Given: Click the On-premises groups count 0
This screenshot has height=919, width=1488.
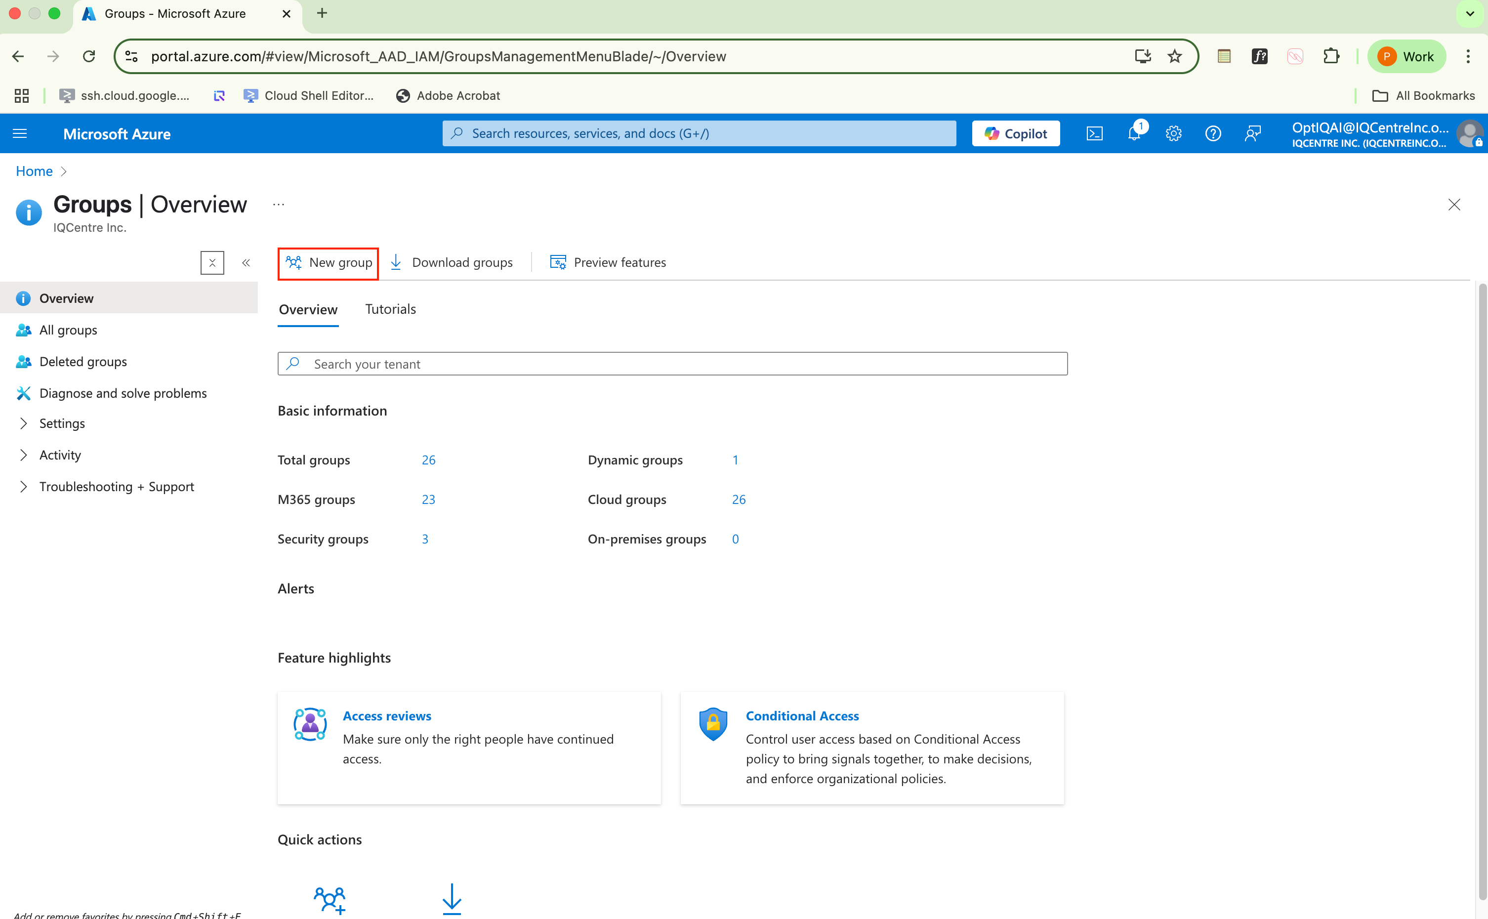Looking at the screenshot, I should 735,539.
